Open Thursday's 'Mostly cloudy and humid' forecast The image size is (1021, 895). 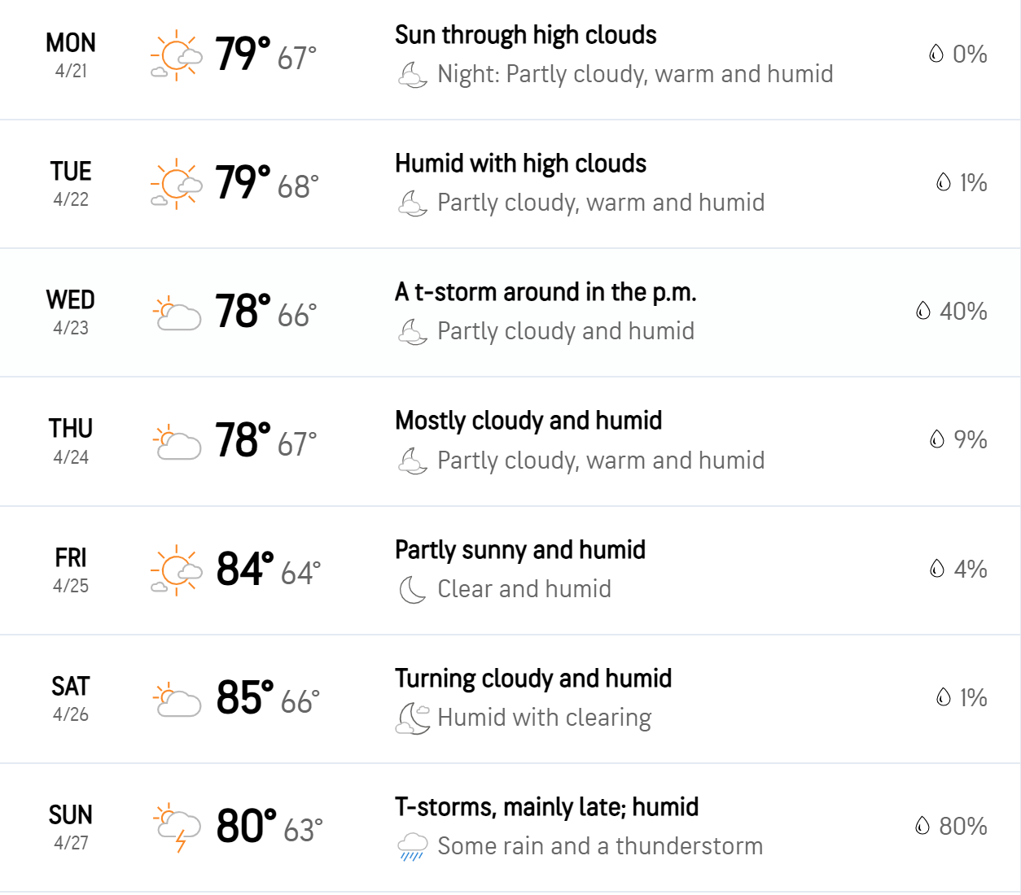point(528,421)
